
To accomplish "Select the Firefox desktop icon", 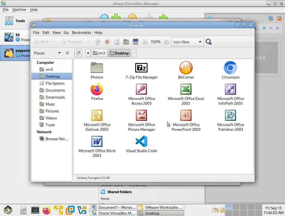I will (x=97, y=89).
